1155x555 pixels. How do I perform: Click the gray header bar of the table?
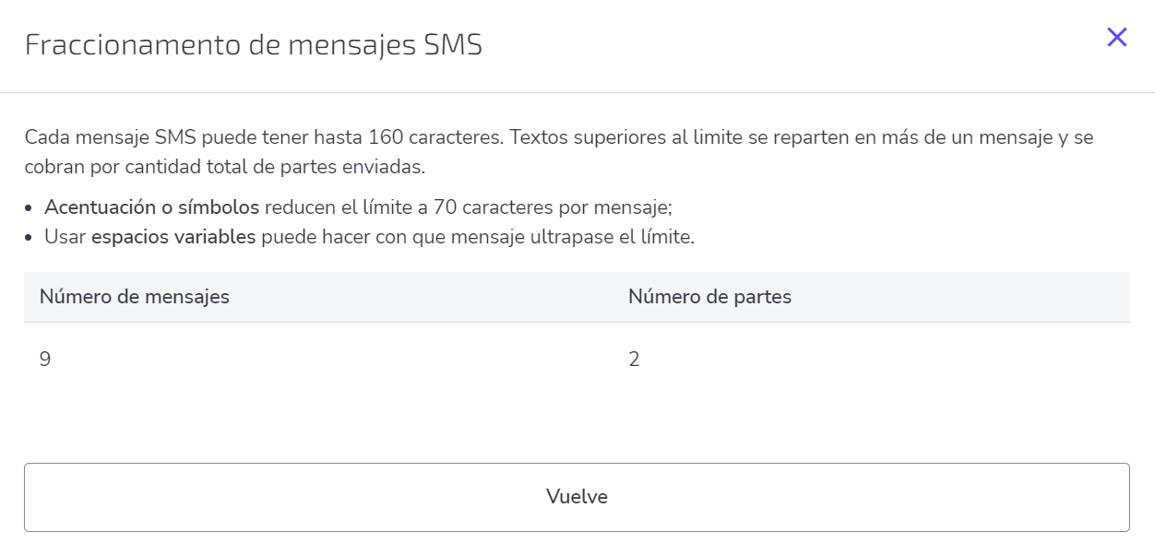click(x=577, y=296)
